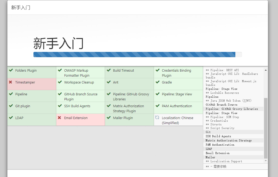Click the install progress bar
Image resolution: width=278 pixels, height=177 pixels.
point(138,55)
